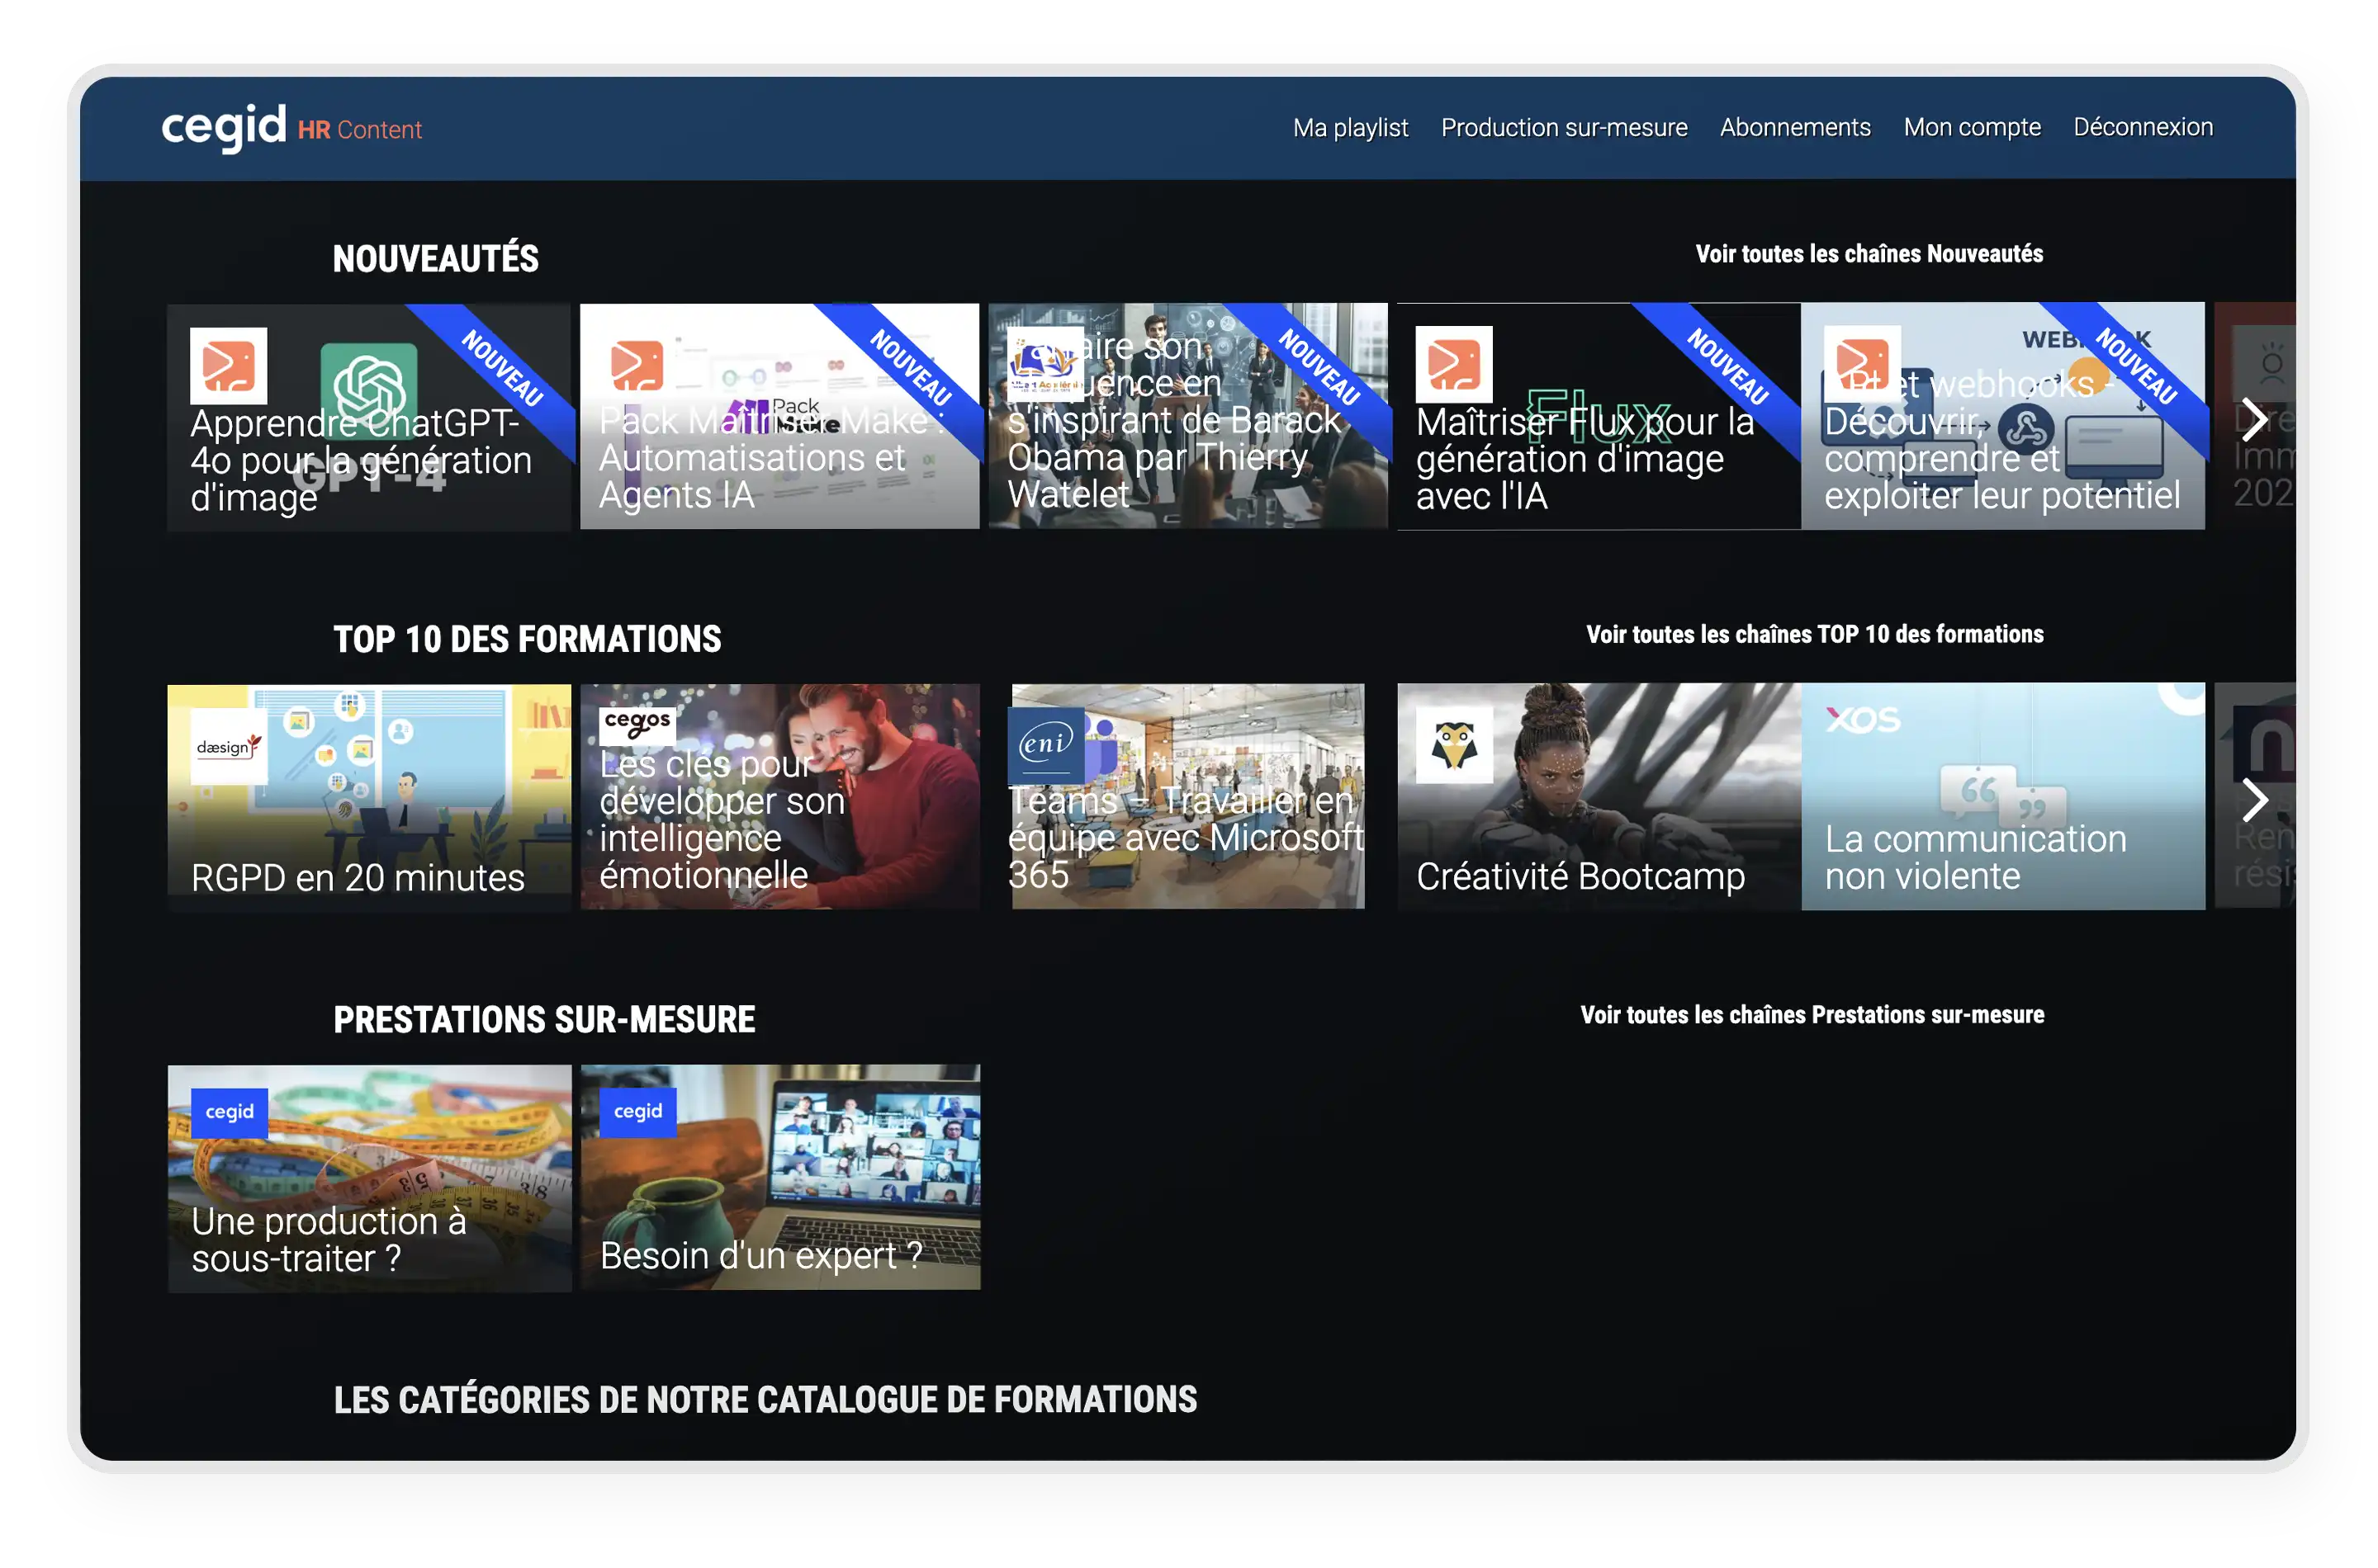2378x1568 pixels.
Task: Open Mon compte
Action: [x=1972, y=128]
